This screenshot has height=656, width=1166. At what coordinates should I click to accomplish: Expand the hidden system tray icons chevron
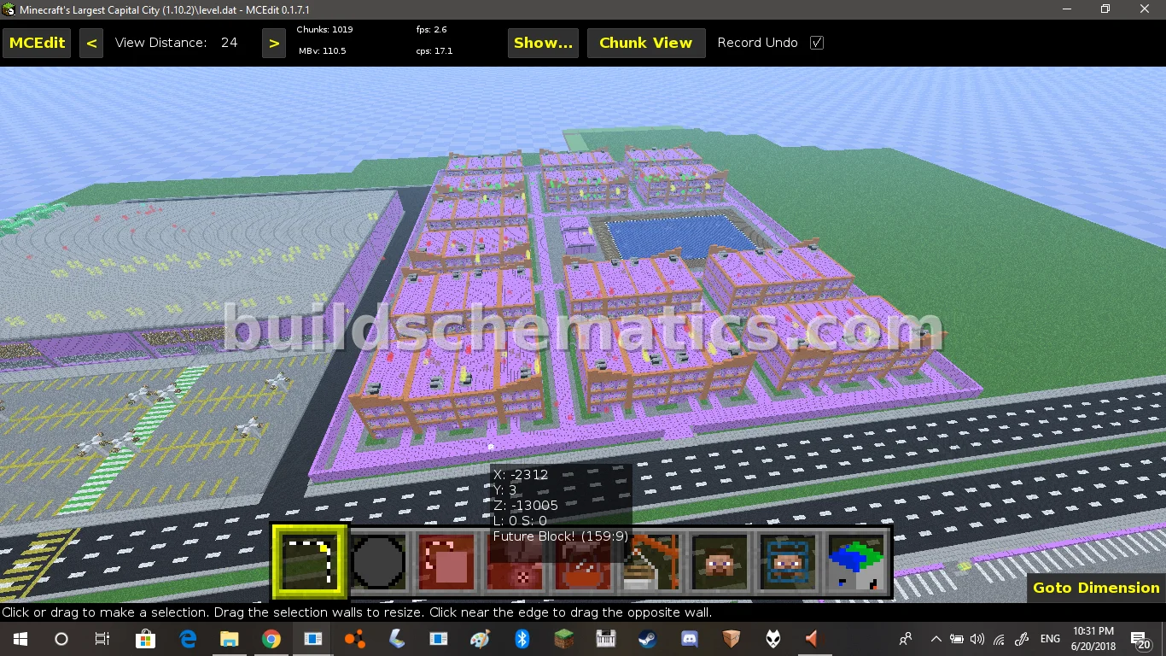(936, 639)
